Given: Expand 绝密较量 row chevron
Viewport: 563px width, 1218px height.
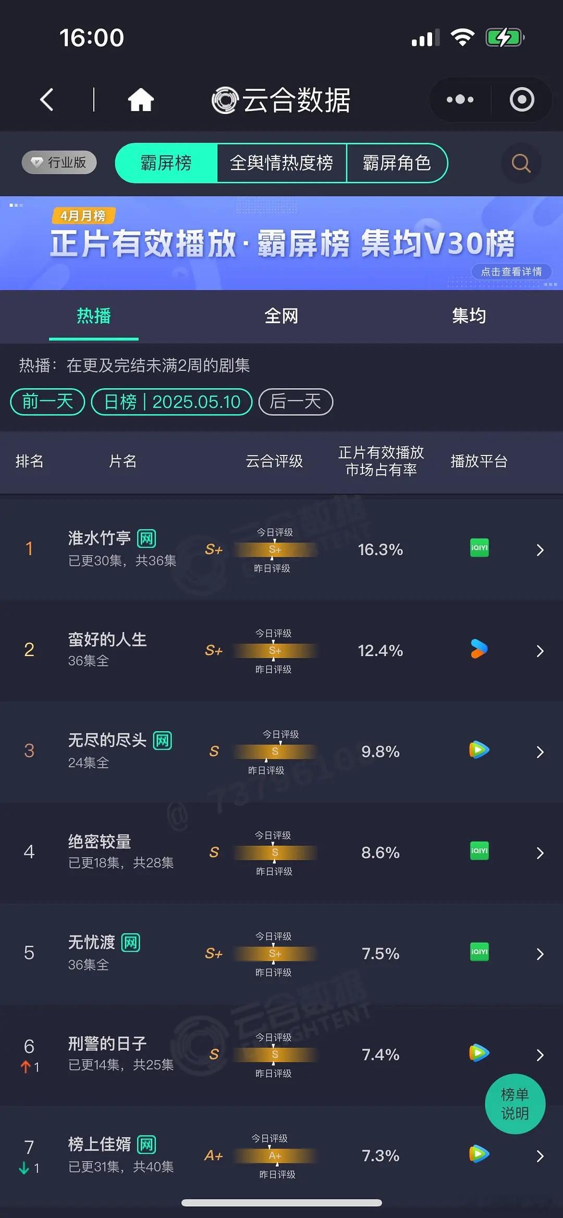Looking at the screenshot, I should tap(540, 853).
